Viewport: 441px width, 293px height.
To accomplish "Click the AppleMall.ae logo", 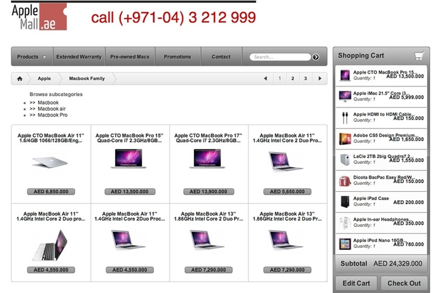I will pos(39,17).
